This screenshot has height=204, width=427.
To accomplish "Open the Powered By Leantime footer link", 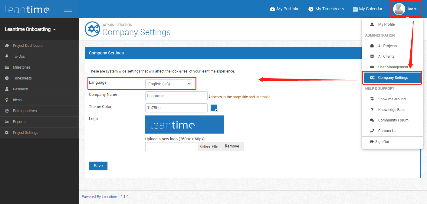I will (99, 197).
